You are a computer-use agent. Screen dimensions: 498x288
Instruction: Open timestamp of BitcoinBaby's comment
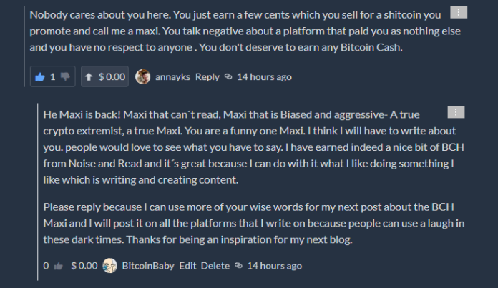(275, 265)
